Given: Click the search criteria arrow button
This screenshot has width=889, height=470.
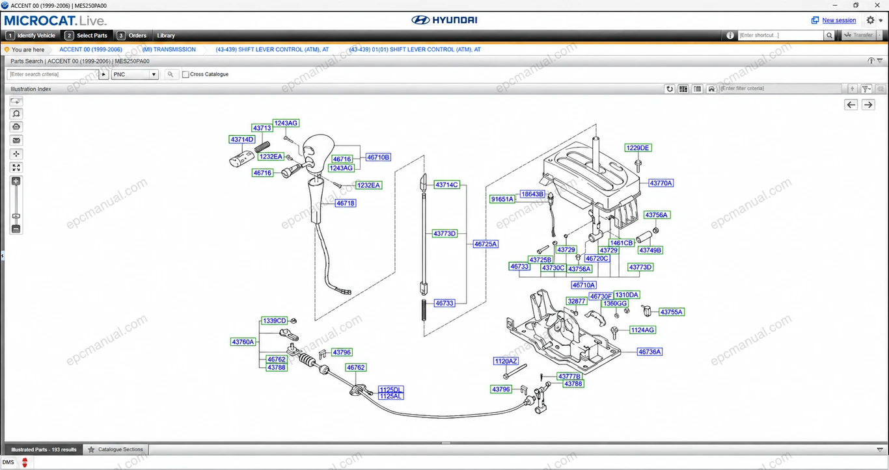Looking at the screenshot, I should pyautogui.click(x=103, y=75).
